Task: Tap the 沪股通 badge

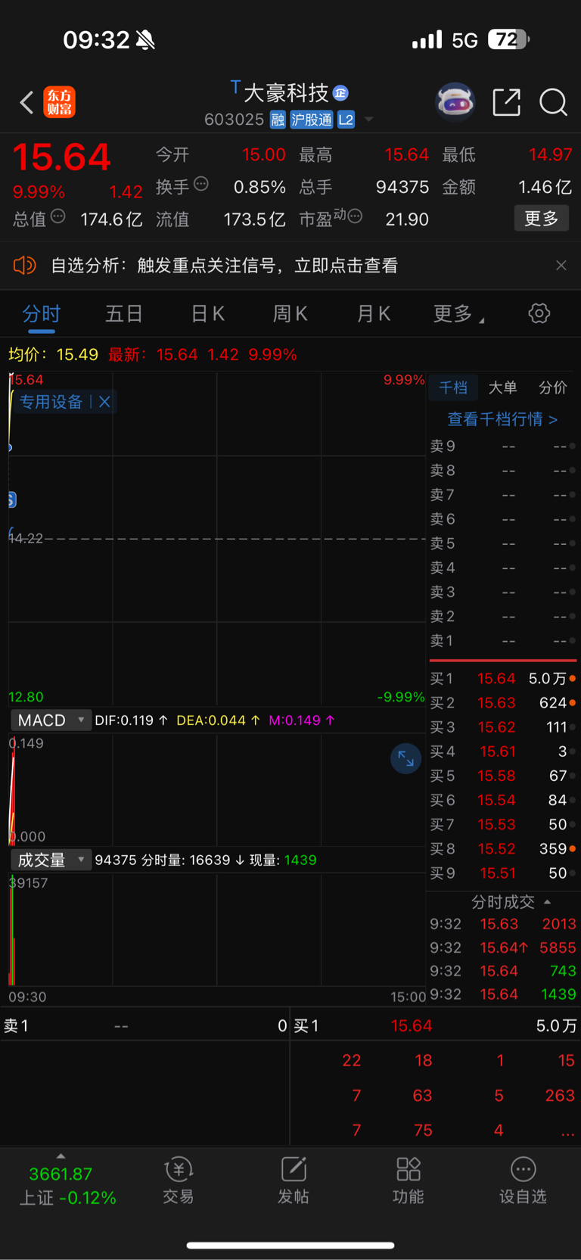Action: point(312,120)
